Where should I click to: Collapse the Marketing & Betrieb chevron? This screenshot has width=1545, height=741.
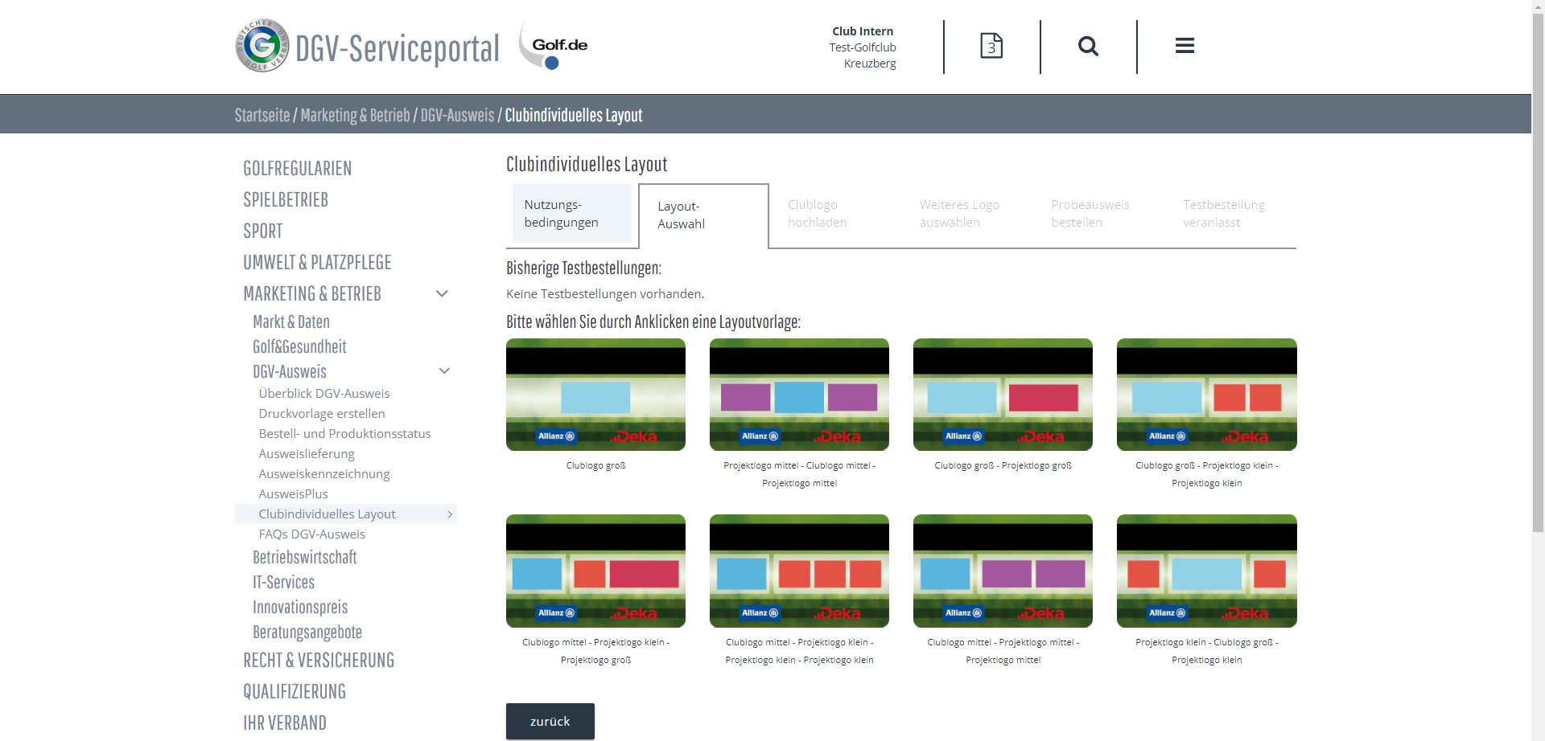442,294
